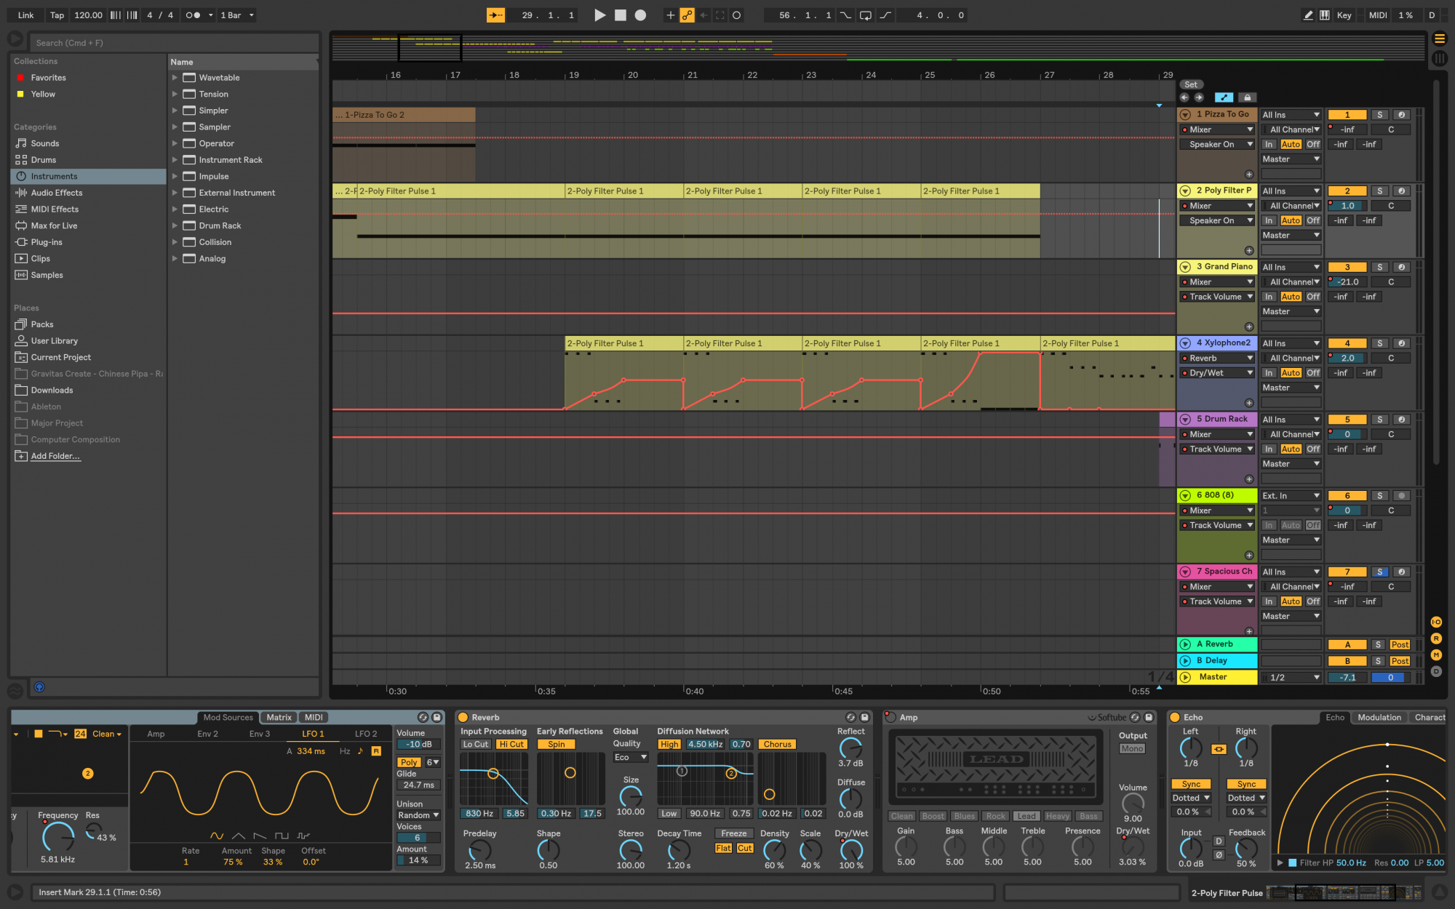The width and height of the screenshot is (1455, 909).
Task: Toggle Automation Arm in the transport bar
Action: coord(687,15)
